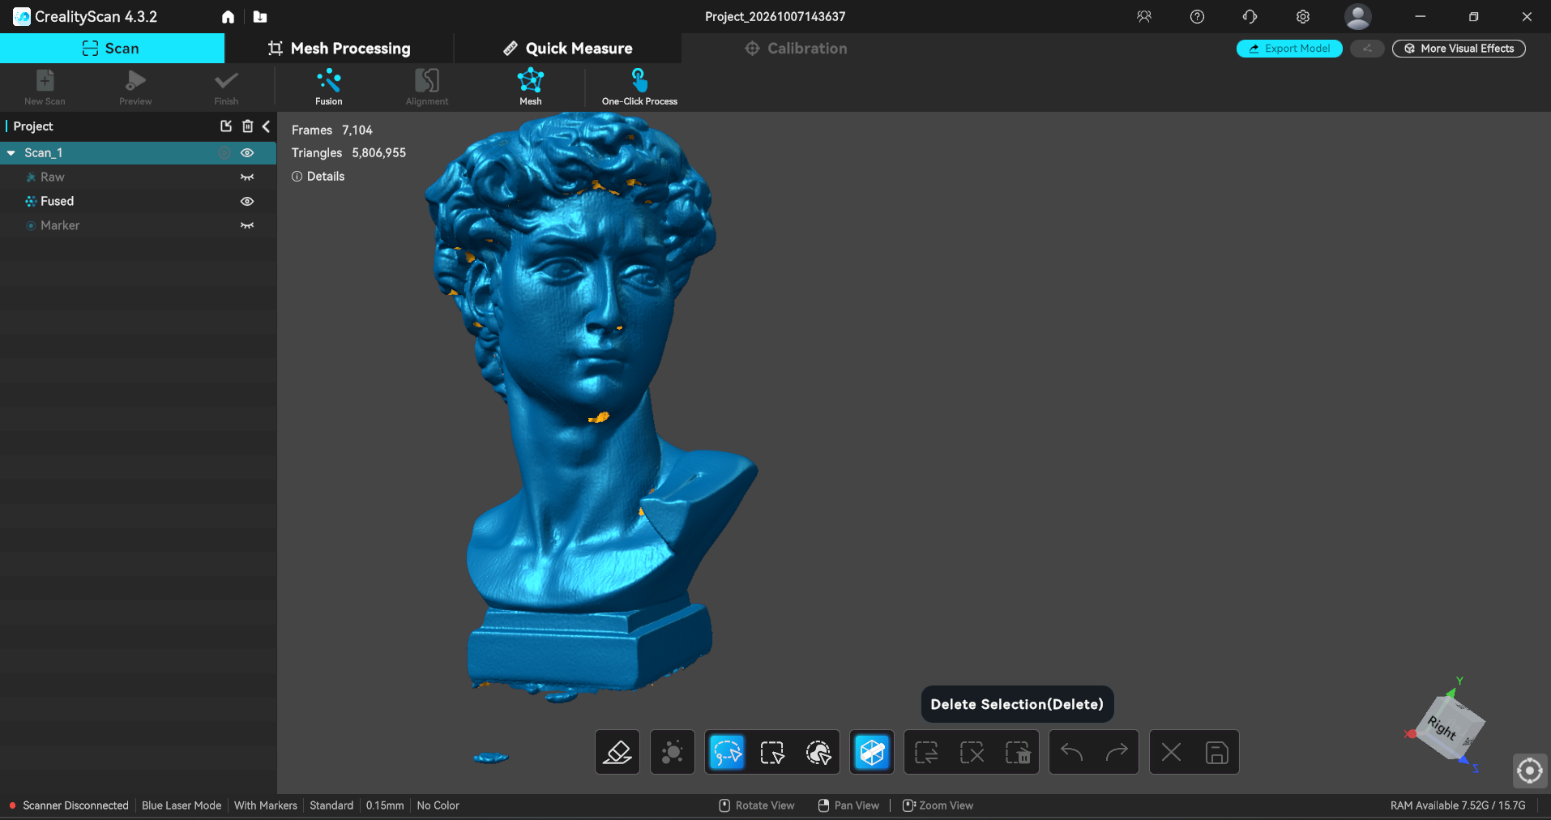1551x820 pixels.
Task: Select the lasso selection tool
Action: click(727, 753)
